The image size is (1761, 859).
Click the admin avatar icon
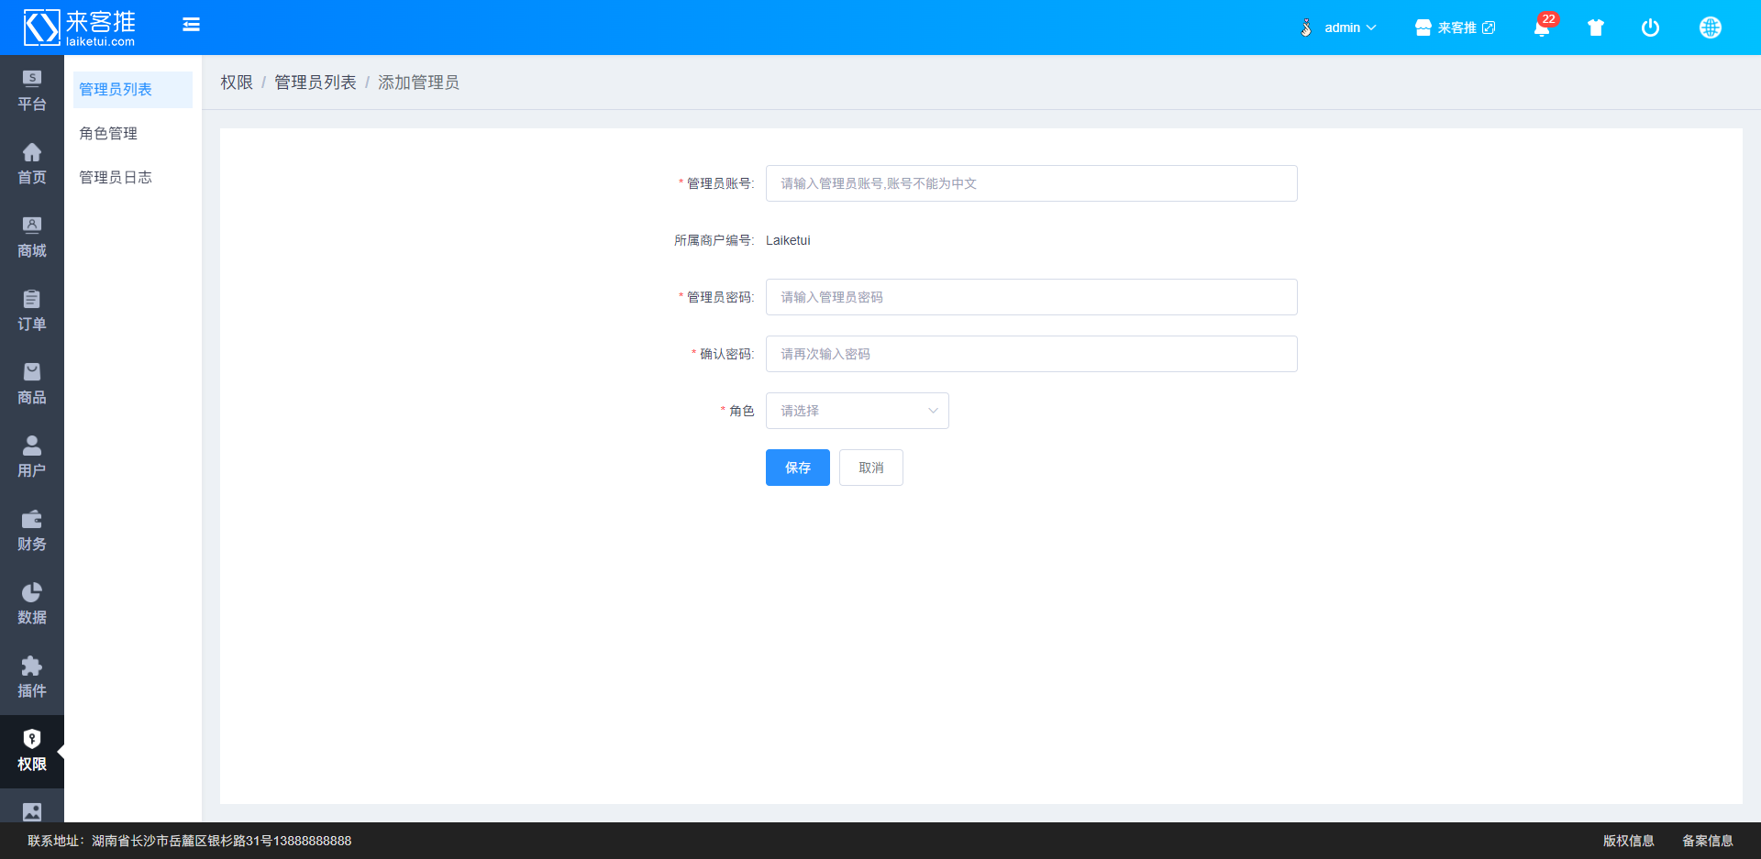coord(1306,28)
